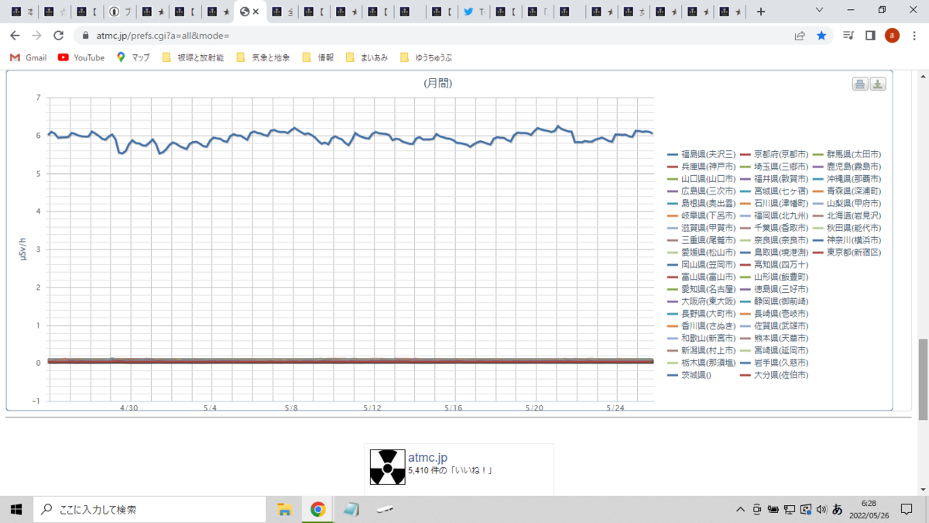929x523 pixels.
Task: Open the マップ bookmark
Action: click(132, 57)
